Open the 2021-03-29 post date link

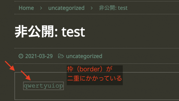click(x=39, y=56)
